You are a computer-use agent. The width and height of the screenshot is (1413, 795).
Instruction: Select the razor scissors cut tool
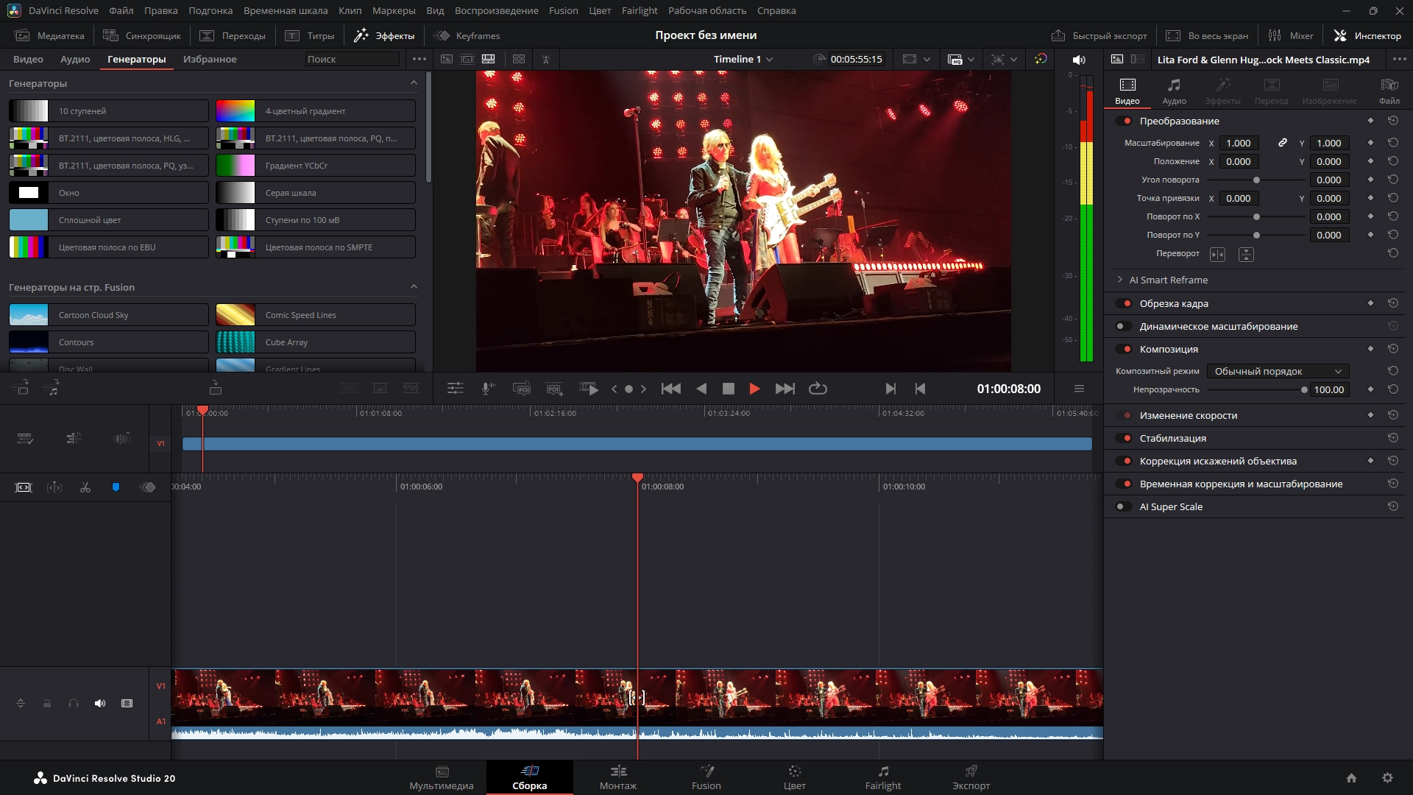85,487
